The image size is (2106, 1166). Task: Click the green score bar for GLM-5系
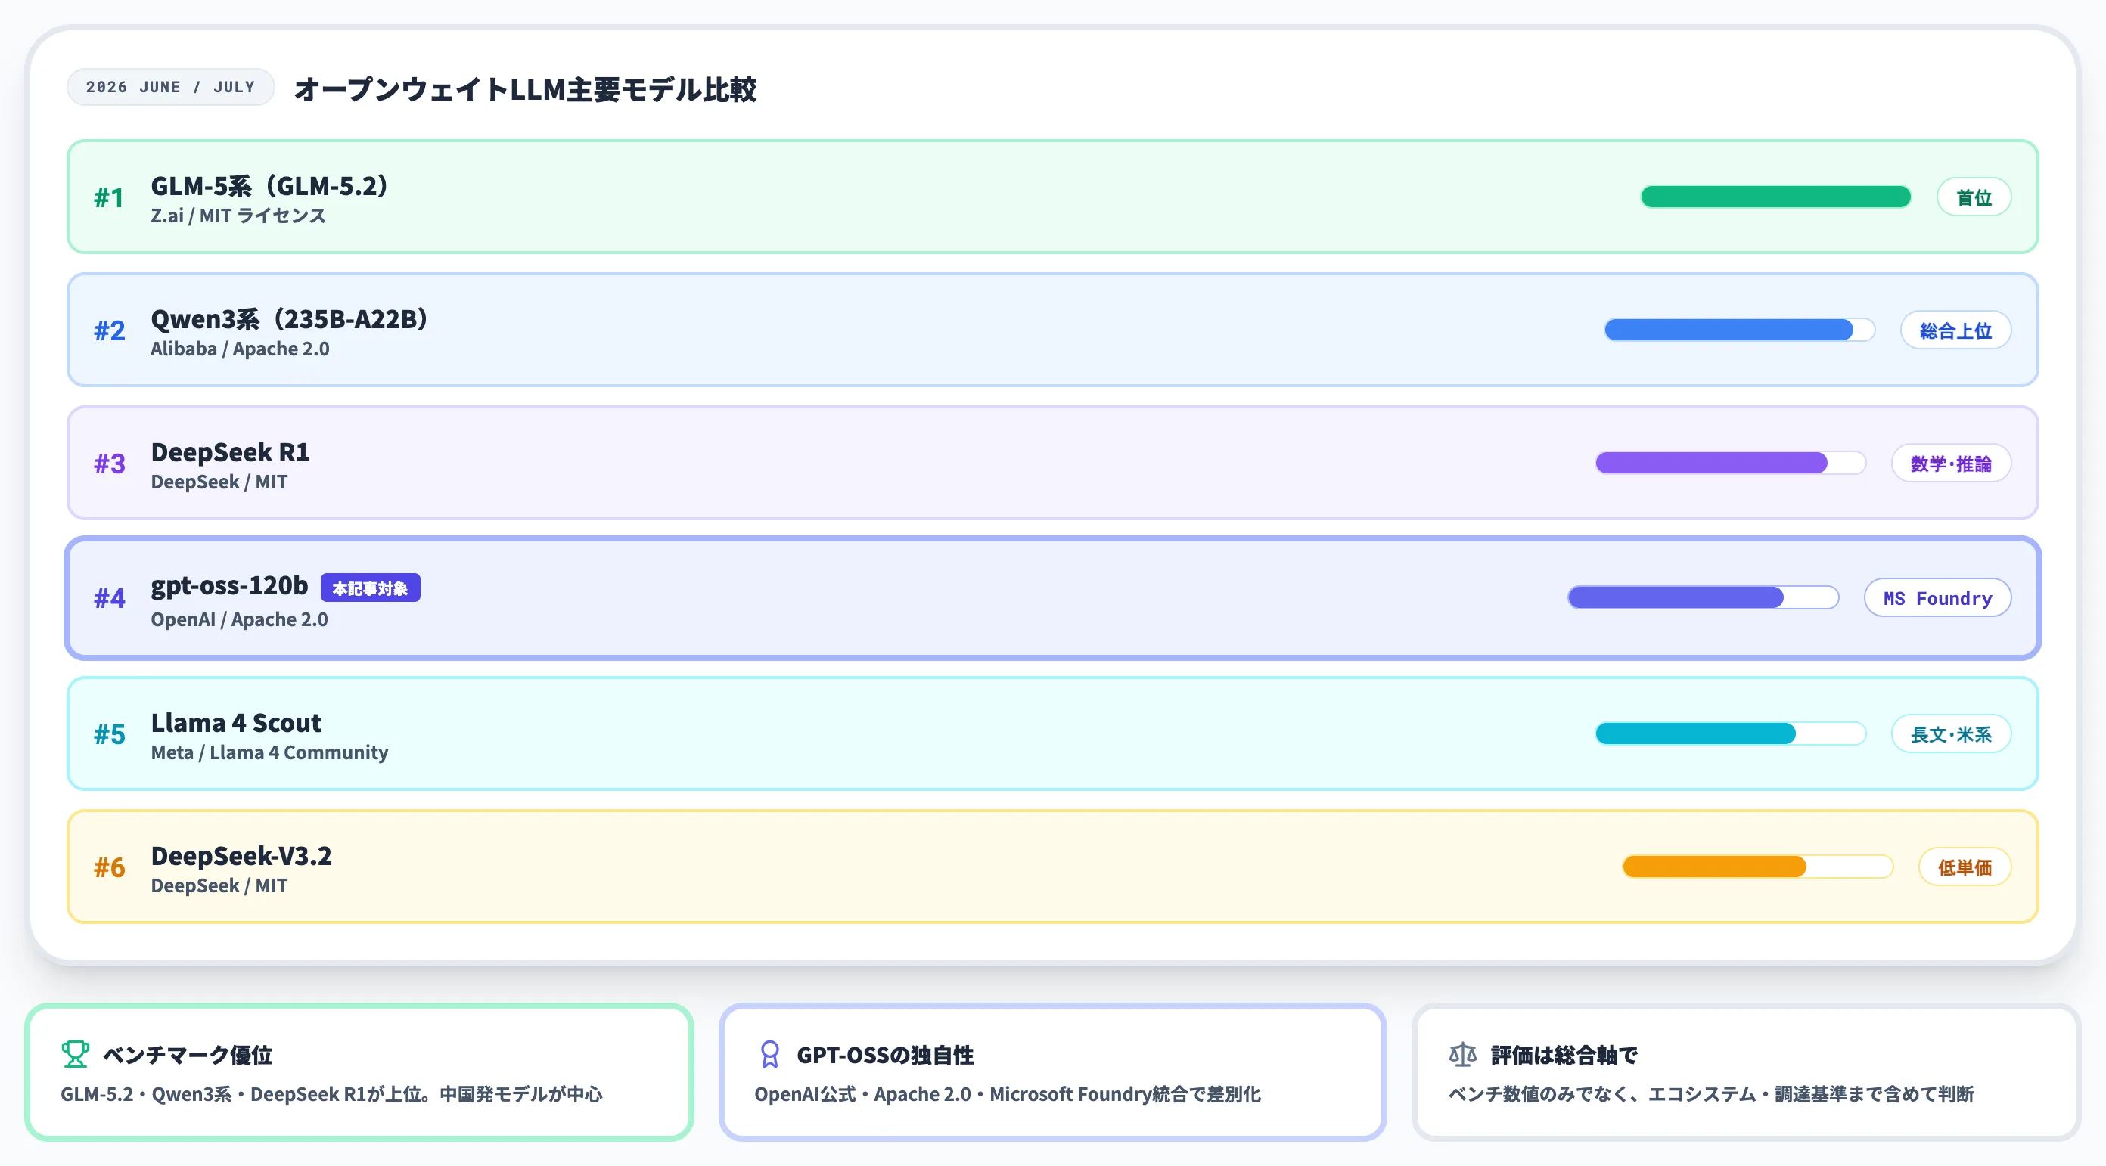click(x=1775, y=197)
